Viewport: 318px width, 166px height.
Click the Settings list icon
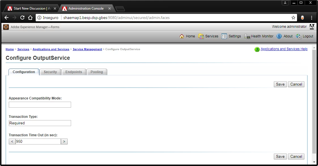coord(224,36)
